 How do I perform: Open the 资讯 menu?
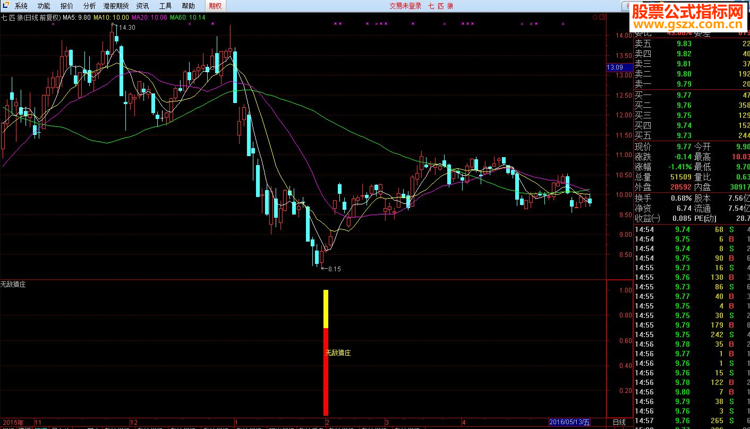(x=142, y=6)
